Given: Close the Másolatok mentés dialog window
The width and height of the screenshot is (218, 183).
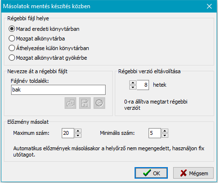Looking at the screenshot, I should coord(209,6).
